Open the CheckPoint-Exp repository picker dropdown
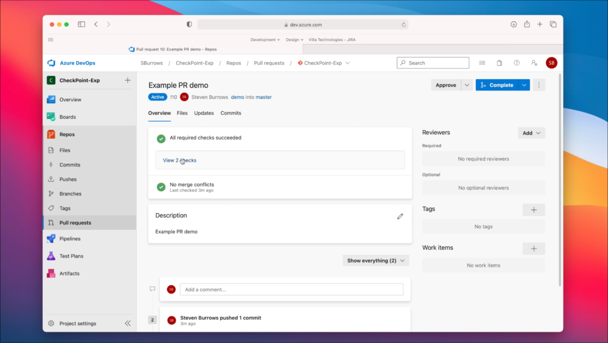The height and width of the screenshot is (343, 608). [x=324, y=63]
